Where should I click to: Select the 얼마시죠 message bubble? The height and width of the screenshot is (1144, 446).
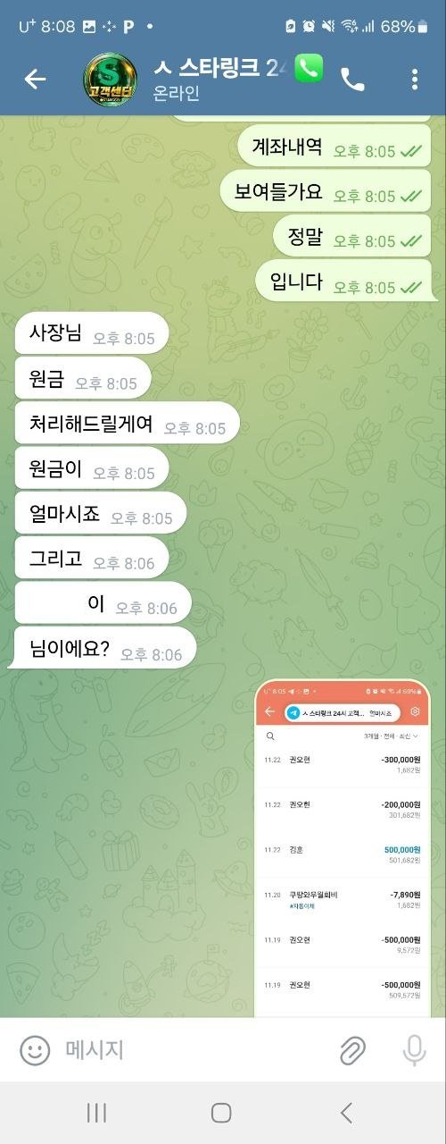click(100, 514)
